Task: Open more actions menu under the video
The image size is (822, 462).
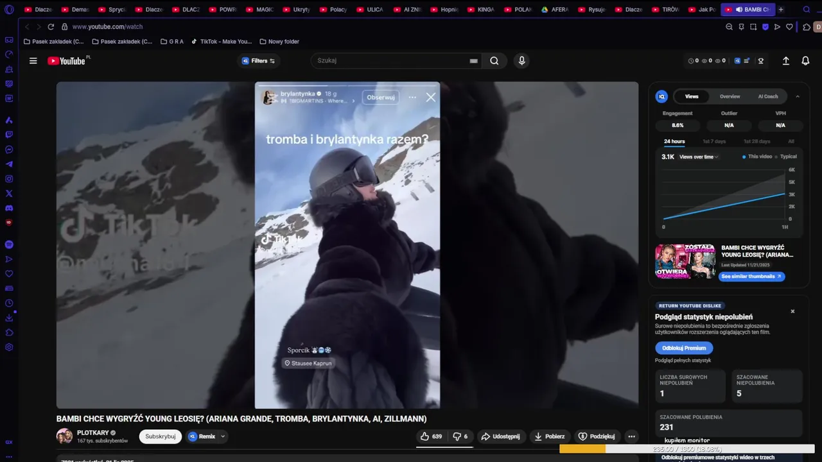Action: pos(631,436)
